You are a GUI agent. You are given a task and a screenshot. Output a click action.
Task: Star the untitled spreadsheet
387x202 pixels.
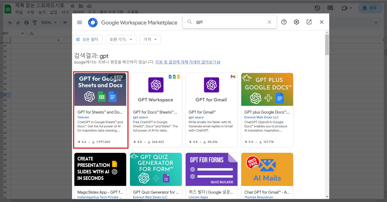tap(73, 6)
